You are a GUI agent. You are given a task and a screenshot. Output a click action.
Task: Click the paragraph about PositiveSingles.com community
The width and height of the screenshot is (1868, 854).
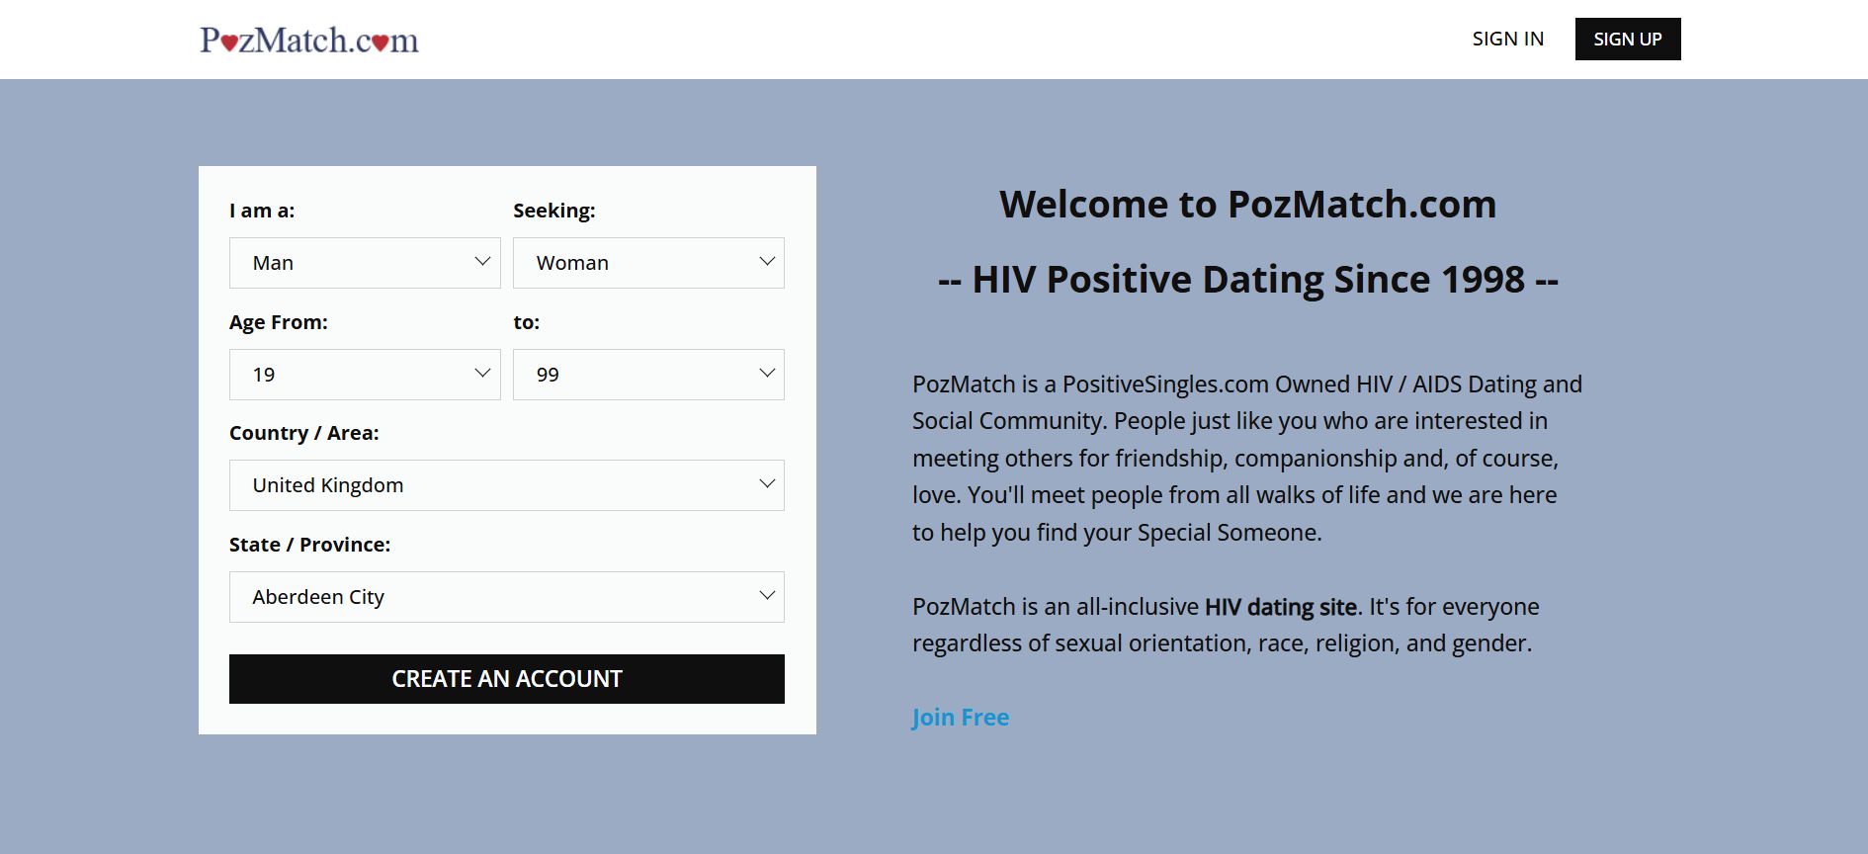click(1247, 458)
